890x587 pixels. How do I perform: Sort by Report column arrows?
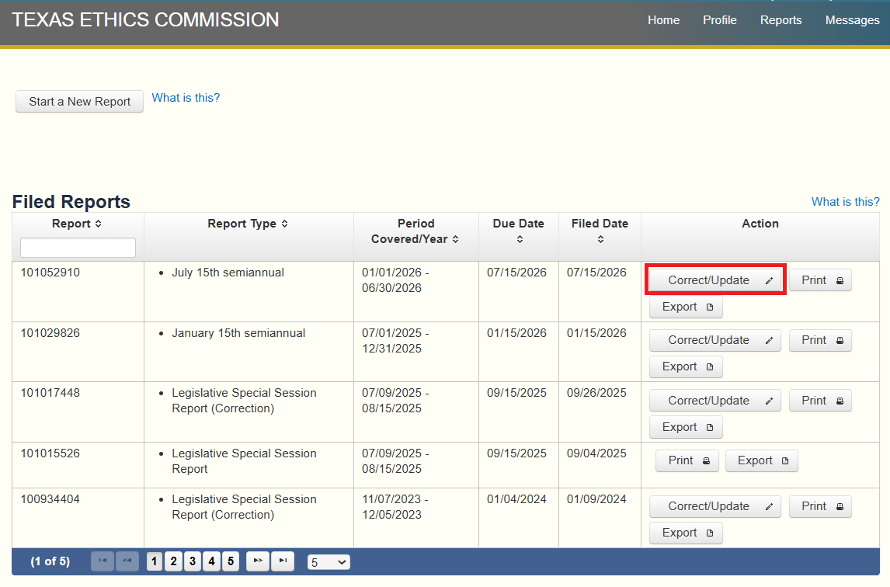[x=99, y=224]
